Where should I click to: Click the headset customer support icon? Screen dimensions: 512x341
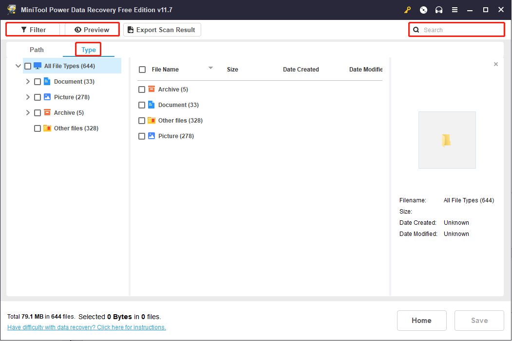pyautogui.click(x=439, y=10)
